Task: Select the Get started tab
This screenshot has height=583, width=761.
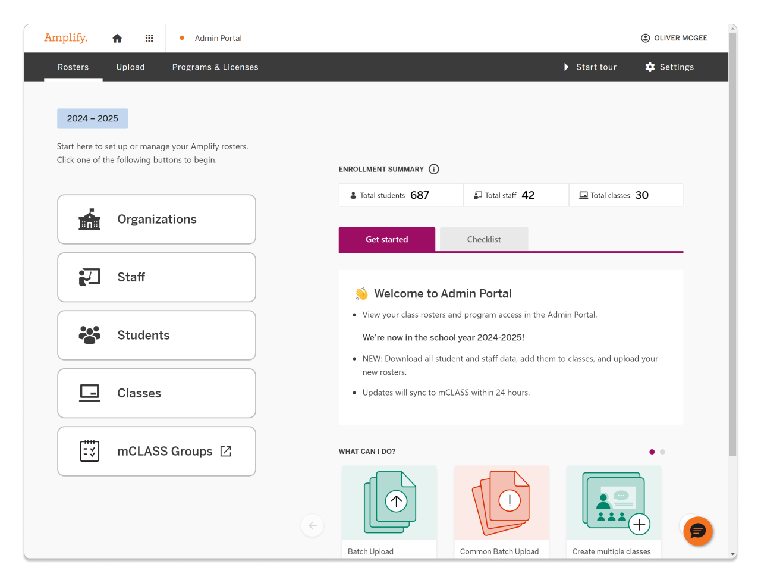Action: pyautogui.click(x=387, y=239)
